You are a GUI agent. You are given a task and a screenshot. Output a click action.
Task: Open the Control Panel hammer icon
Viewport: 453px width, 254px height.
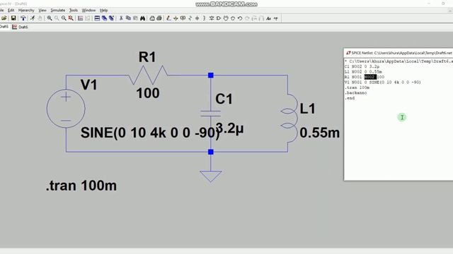(x=23, y=18)
